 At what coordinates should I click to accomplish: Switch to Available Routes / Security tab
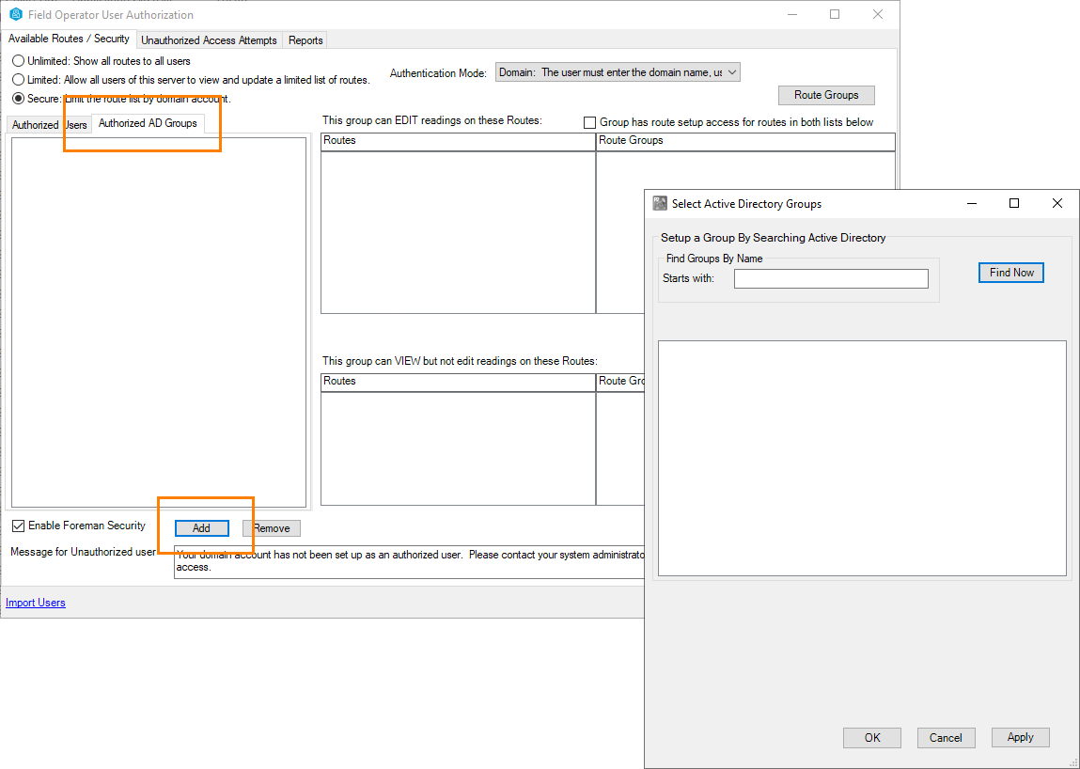click(69, 39)
